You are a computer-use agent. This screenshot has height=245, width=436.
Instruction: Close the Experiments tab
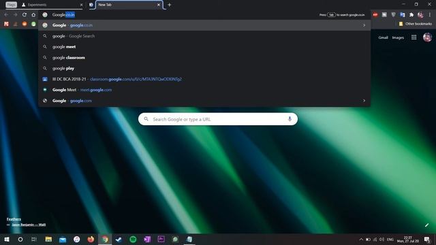[81, 5]
